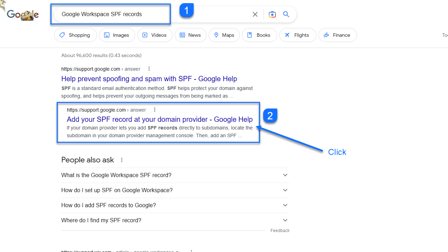
Task: Switch to Videos results
Action: pyautogui.click(x=155, y=35)
